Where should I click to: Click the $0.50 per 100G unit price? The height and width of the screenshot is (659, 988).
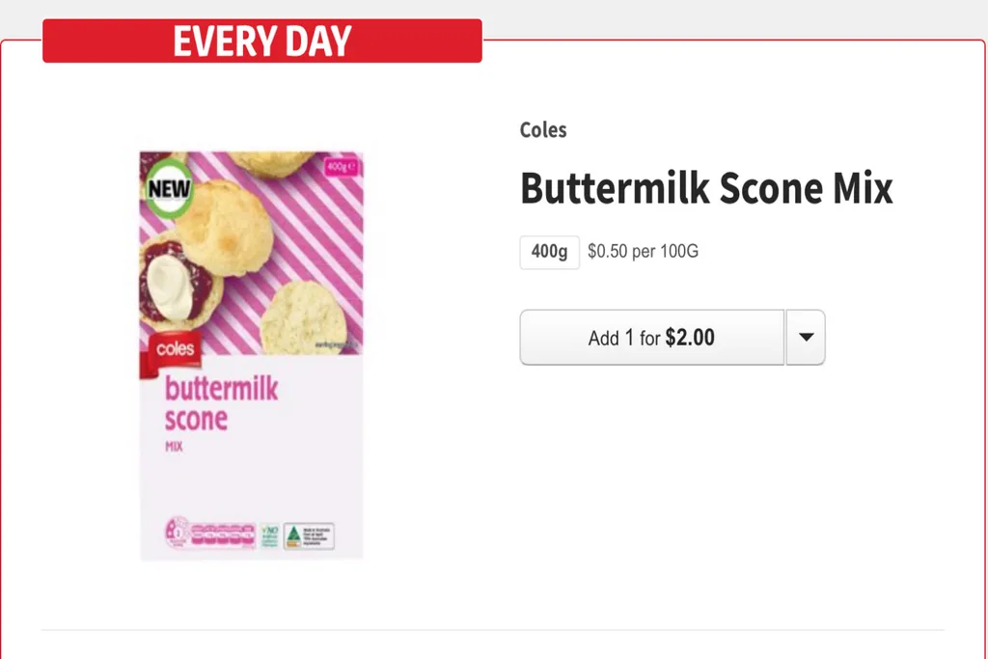[x=643, y=252]
